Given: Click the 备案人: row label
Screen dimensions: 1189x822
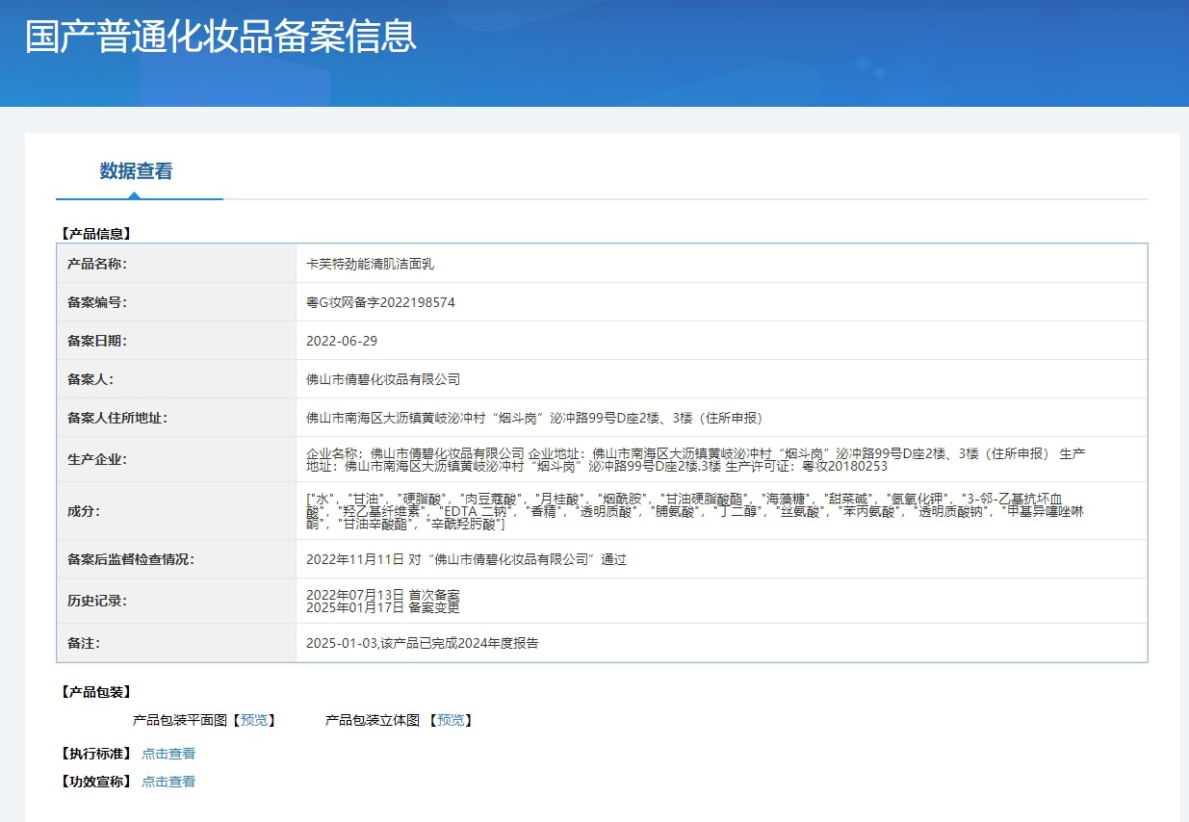Looking at the screenshot, I should point(90,379).
